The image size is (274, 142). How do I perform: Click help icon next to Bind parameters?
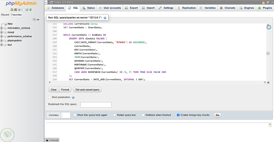coord(73,97)
